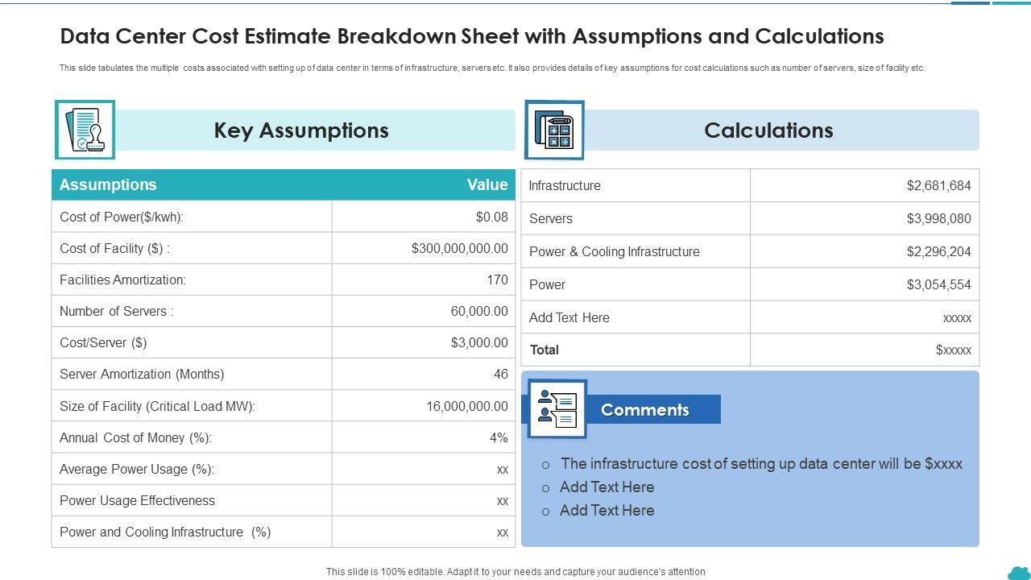Click the Comments label button
Screen dimensions: 1031x580
[x=645, y=410]
